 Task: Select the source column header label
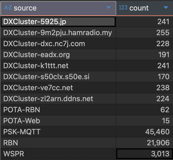tap(25, 8)
